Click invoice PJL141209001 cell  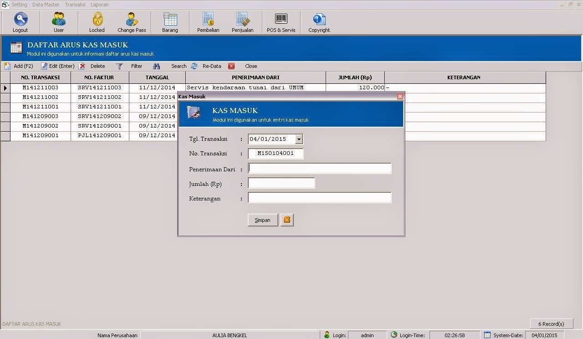(x=100, y=136)
